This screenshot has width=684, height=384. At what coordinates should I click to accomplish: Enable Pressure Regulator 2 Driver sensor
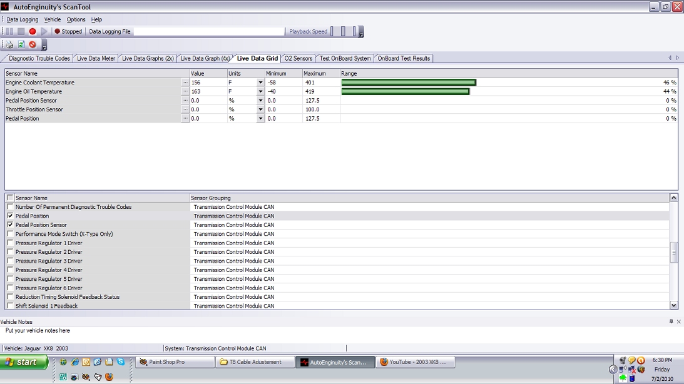10,252
